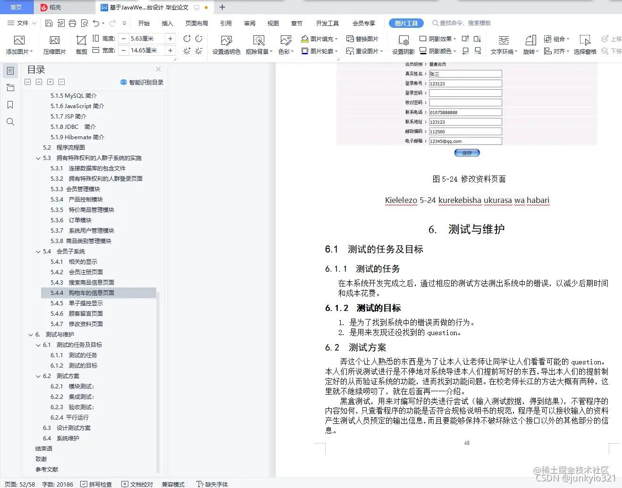The image size is (622, 488).
Task: Click 保存 save button in the picture
Action: tap(467, 153)
